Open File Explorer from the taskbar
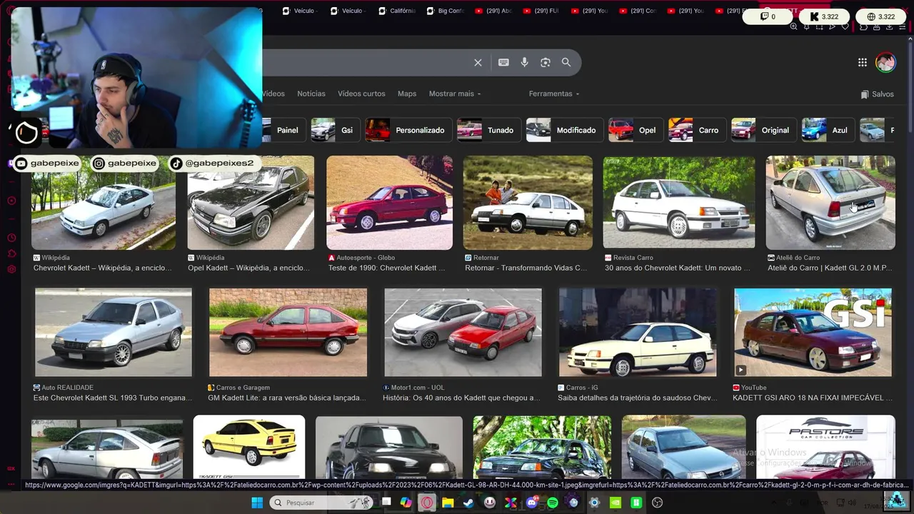This screenshot has width=914, height=514. click(448, 503)
